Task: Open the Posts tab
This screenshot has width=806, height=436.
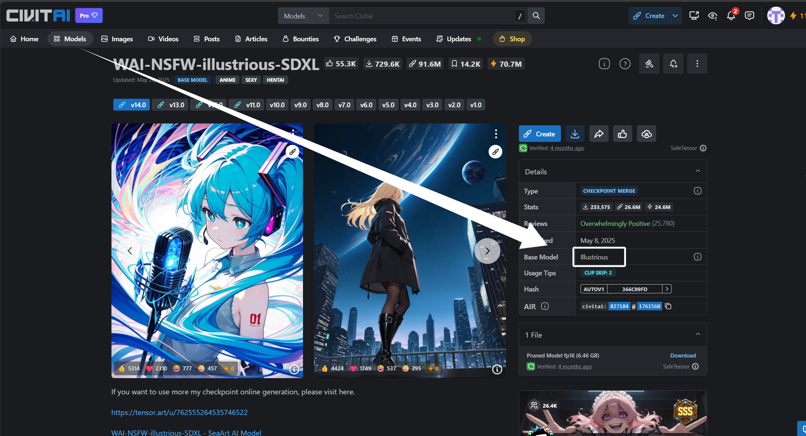Action: pyautogui.click(x=207, y=39)
